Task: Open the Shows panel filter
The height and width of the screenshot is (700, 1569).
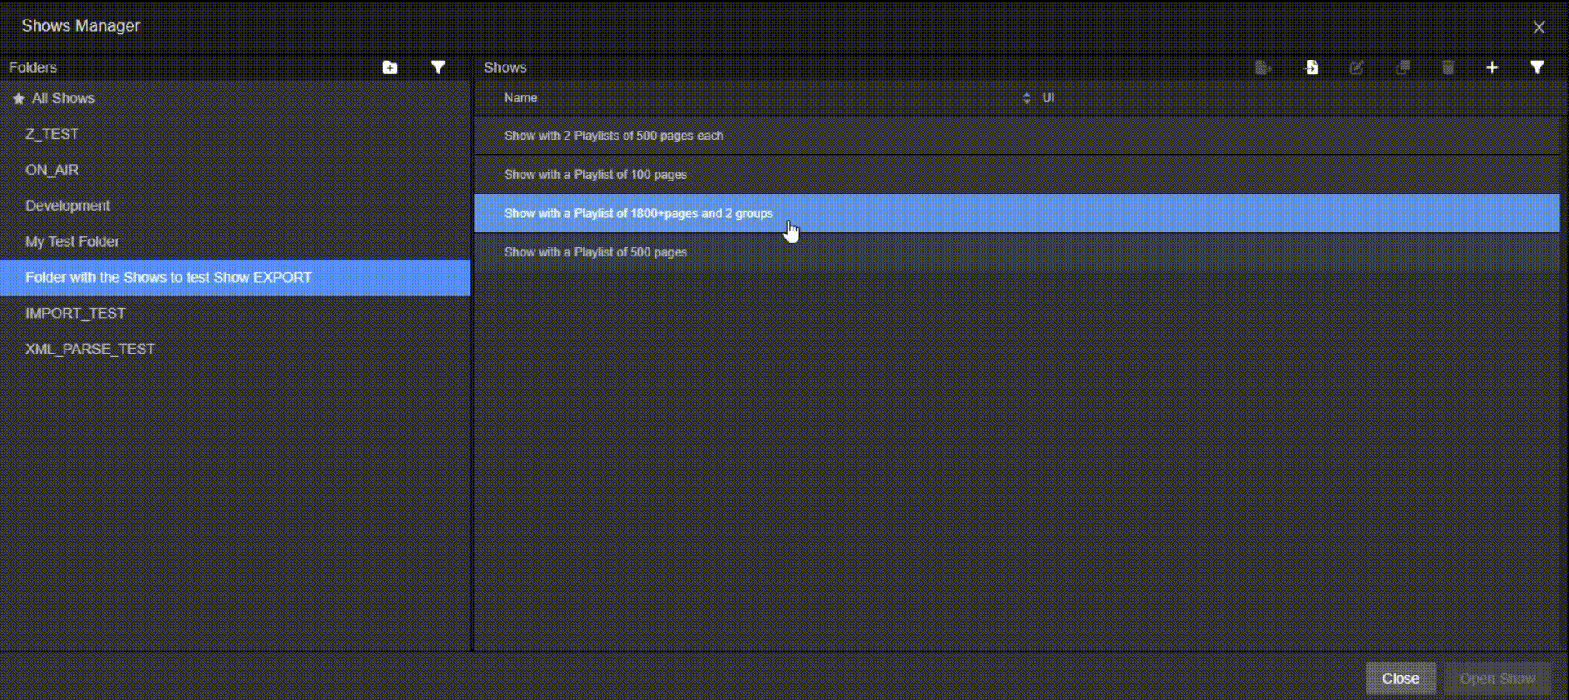Action: [1537, 68]
